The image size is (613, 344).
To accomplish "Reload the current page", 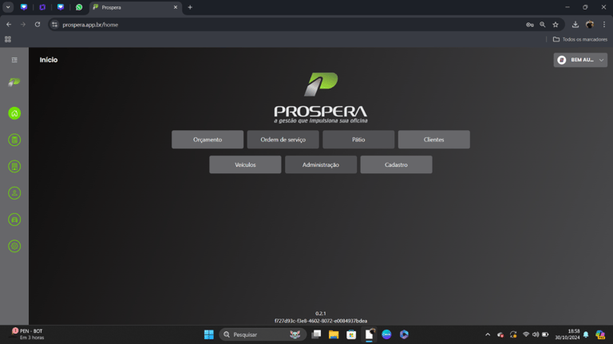I will tap(38, 25).
